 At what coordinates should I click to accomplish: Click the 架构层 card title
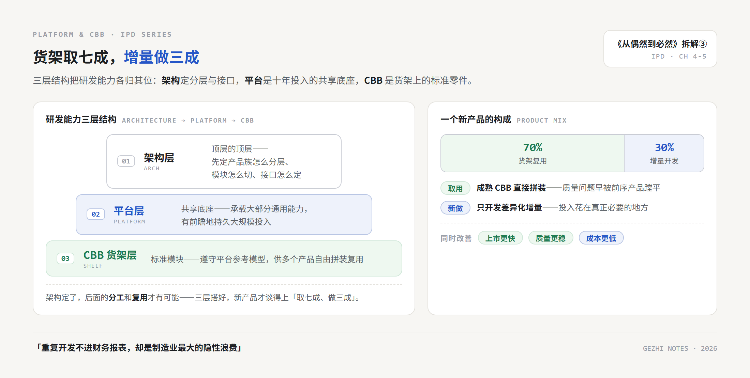(159, 158)
